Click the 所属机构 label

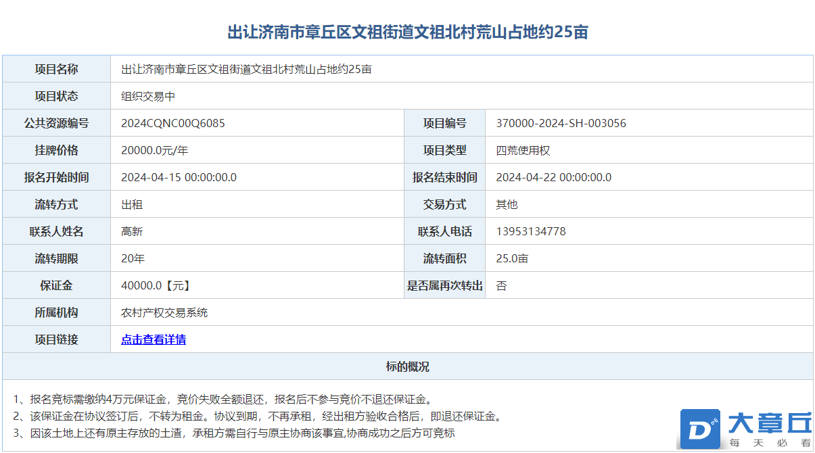56,312
